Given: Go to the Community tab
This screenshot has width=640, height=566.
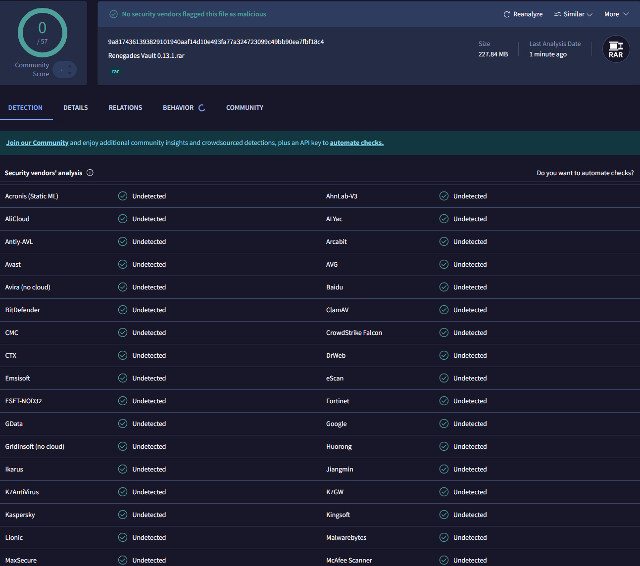Looking at the screenshot, I should pos(245,107).
